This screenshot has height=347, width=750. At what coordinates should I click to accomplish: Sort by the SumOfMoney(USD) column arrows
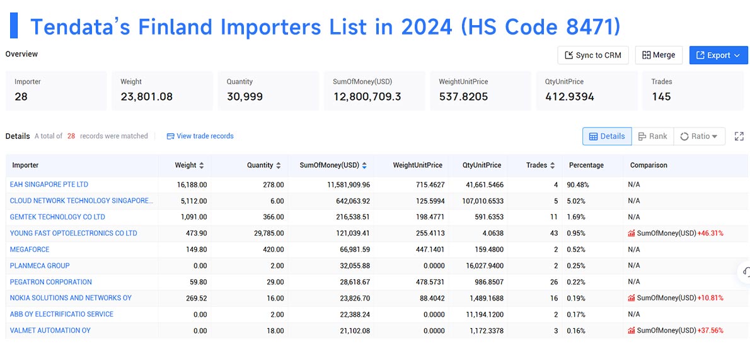(364, 165)
